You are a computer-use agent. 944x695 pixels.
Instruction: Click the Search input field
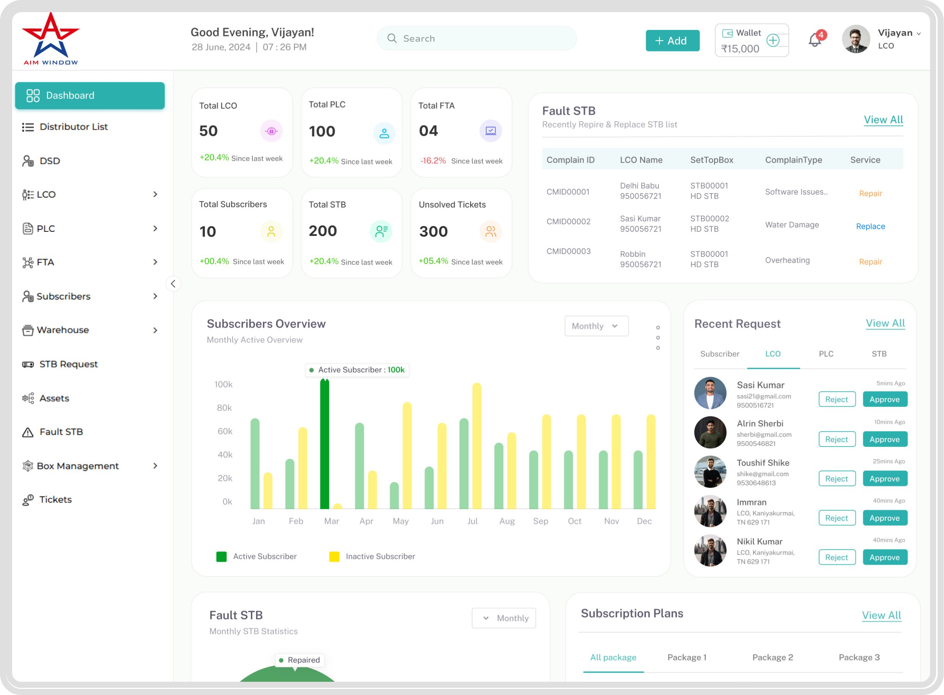477,39
